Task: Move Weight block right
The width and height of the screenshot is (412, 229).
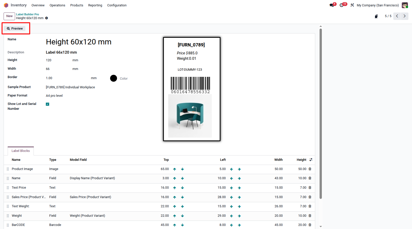Action: (x=239, y=216)
